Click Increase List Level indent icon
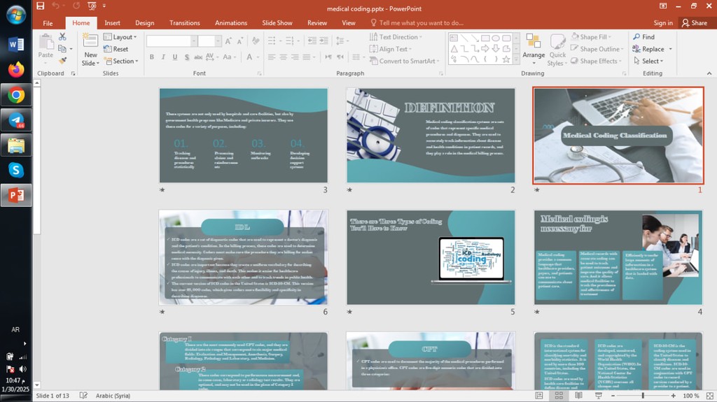The height and width of the screenshot is (402, 717). [x=323, y=41]
